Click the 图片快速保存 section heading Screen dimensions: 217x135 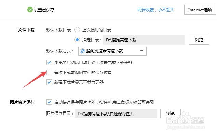(x=22, y=102)
